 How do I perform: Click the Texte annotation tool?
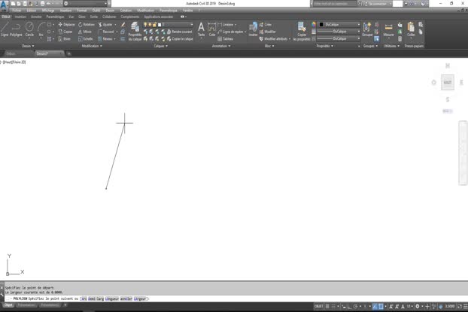(201, 29)
